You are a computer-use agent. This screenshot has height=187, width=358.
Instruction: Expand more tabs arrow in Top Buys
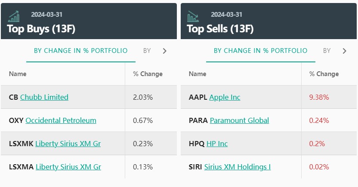pyautogui.click(x=164, y=51)
